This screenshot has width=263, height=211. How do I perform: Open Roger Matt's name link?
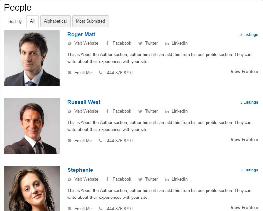click(81, 34)
